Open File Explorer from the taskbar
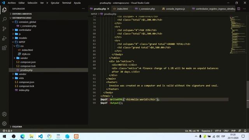Viewport: 249px width, 140px height. [32, 136]
